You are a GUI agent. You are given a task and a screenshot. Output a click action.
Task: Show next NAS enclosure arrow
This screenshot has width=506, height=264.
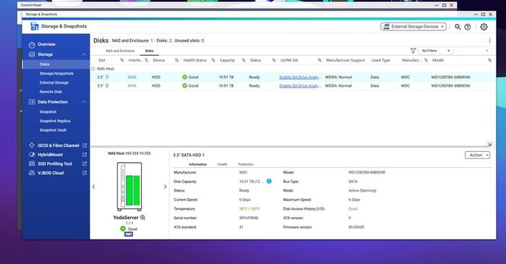click(x=165, y=187)
